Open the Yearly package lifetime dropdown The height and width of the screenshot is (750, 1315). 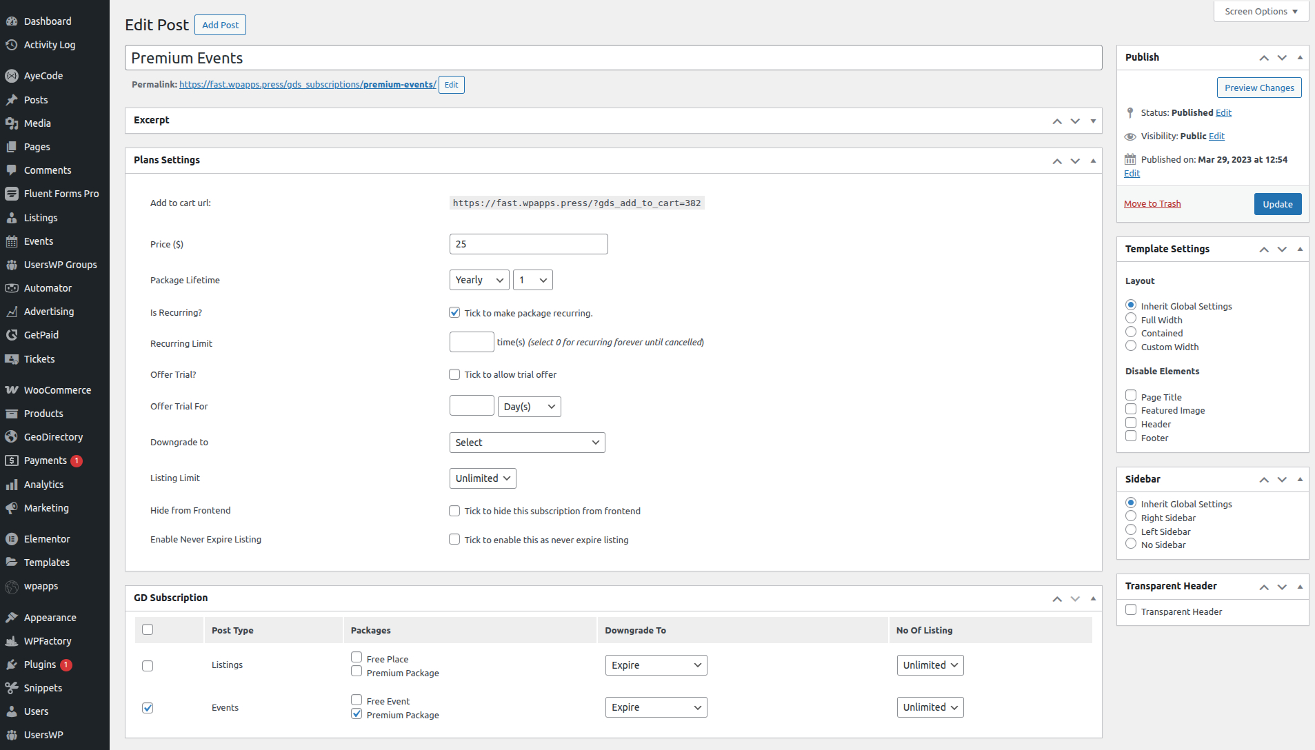tap(479, 280)
